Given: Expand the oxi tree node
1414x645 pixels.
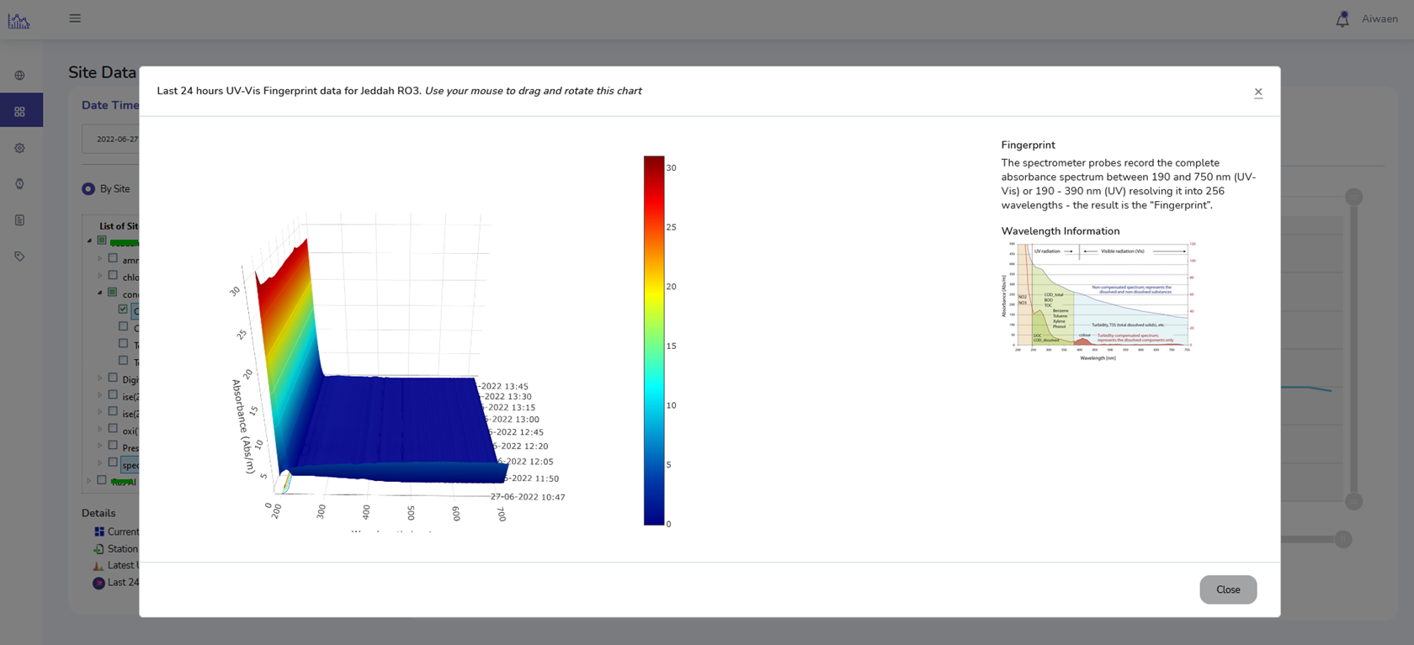Looking at the screenshot, I should pos(100,430).
